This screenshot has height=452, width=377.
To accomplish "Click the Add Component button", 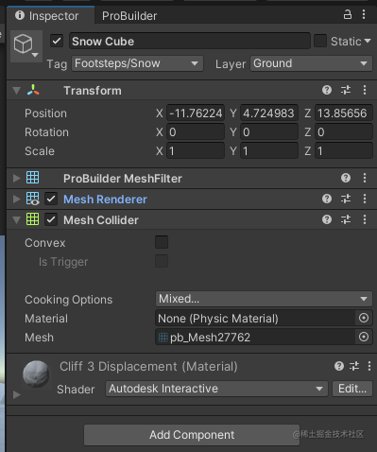I will 192,435.
